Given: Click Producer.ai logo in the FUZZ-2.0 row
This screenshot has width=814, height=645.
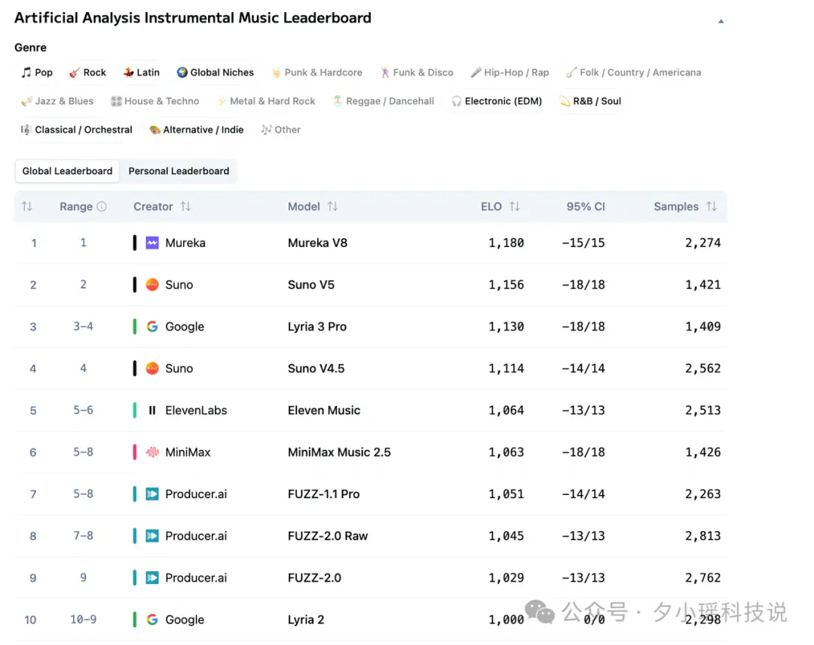Looking at the screenshot, I should pyautogui.click(x=152, y=577).
